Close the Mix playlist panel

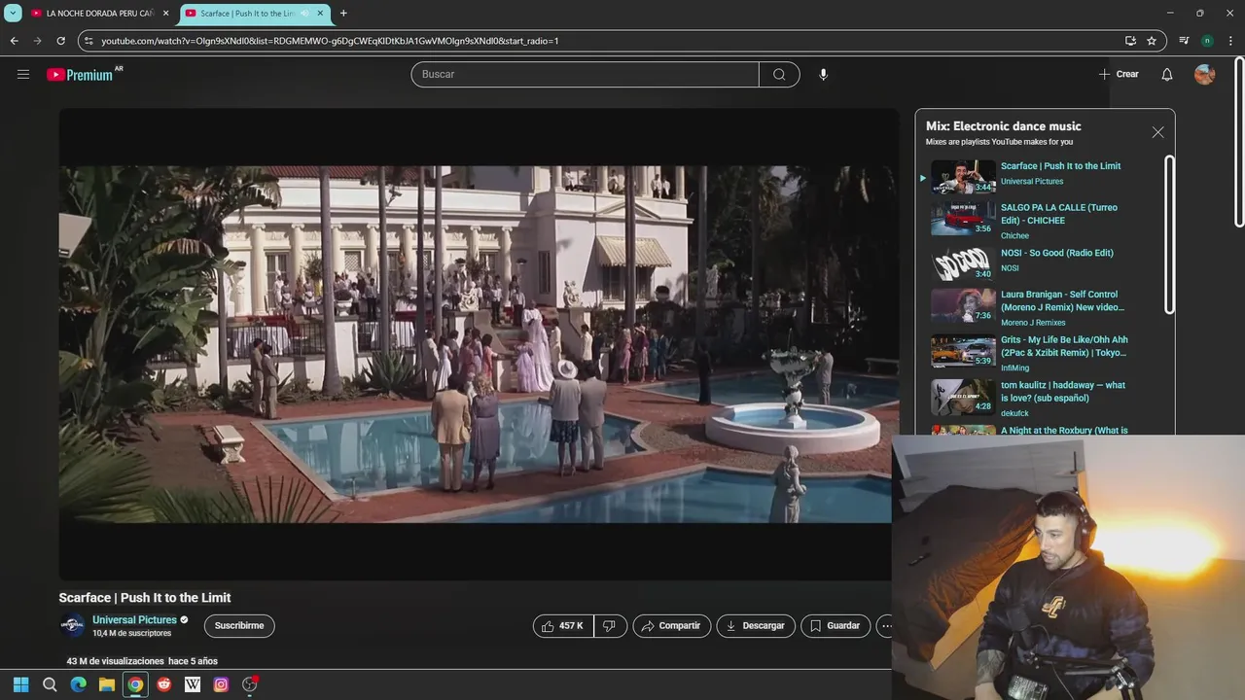point(1157,132)
